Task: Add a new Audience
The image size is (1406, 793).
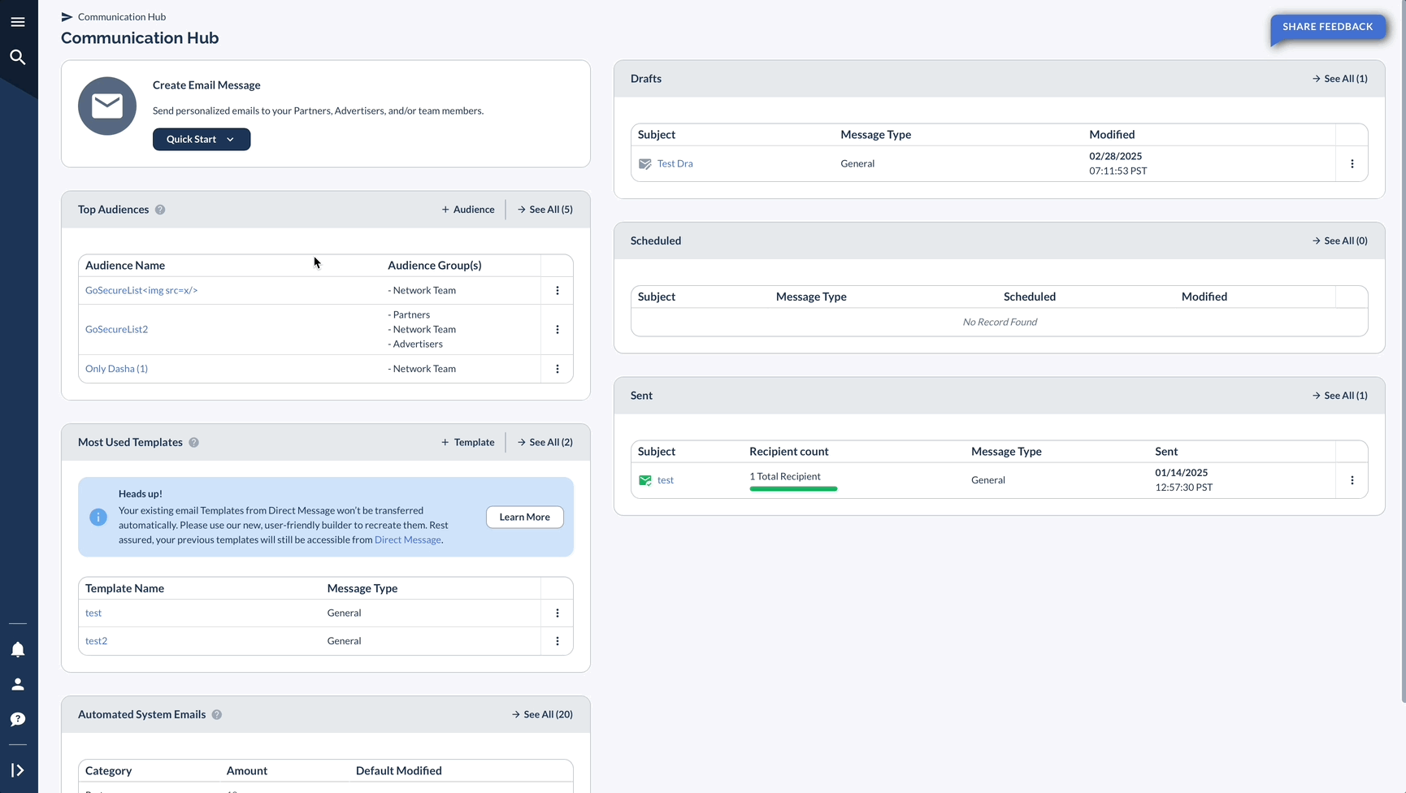Action: [468, 210]
